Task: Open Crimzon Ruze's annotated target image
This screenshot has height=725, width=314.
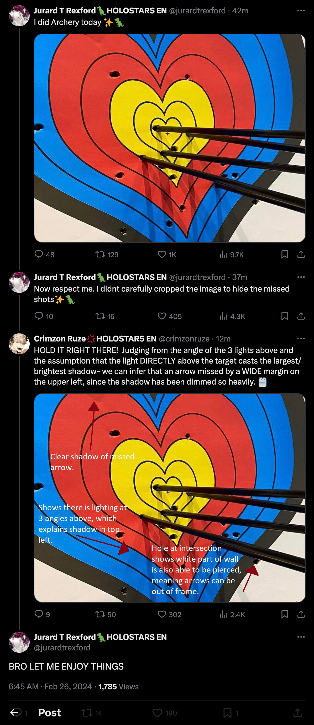Action: (170, 497)
